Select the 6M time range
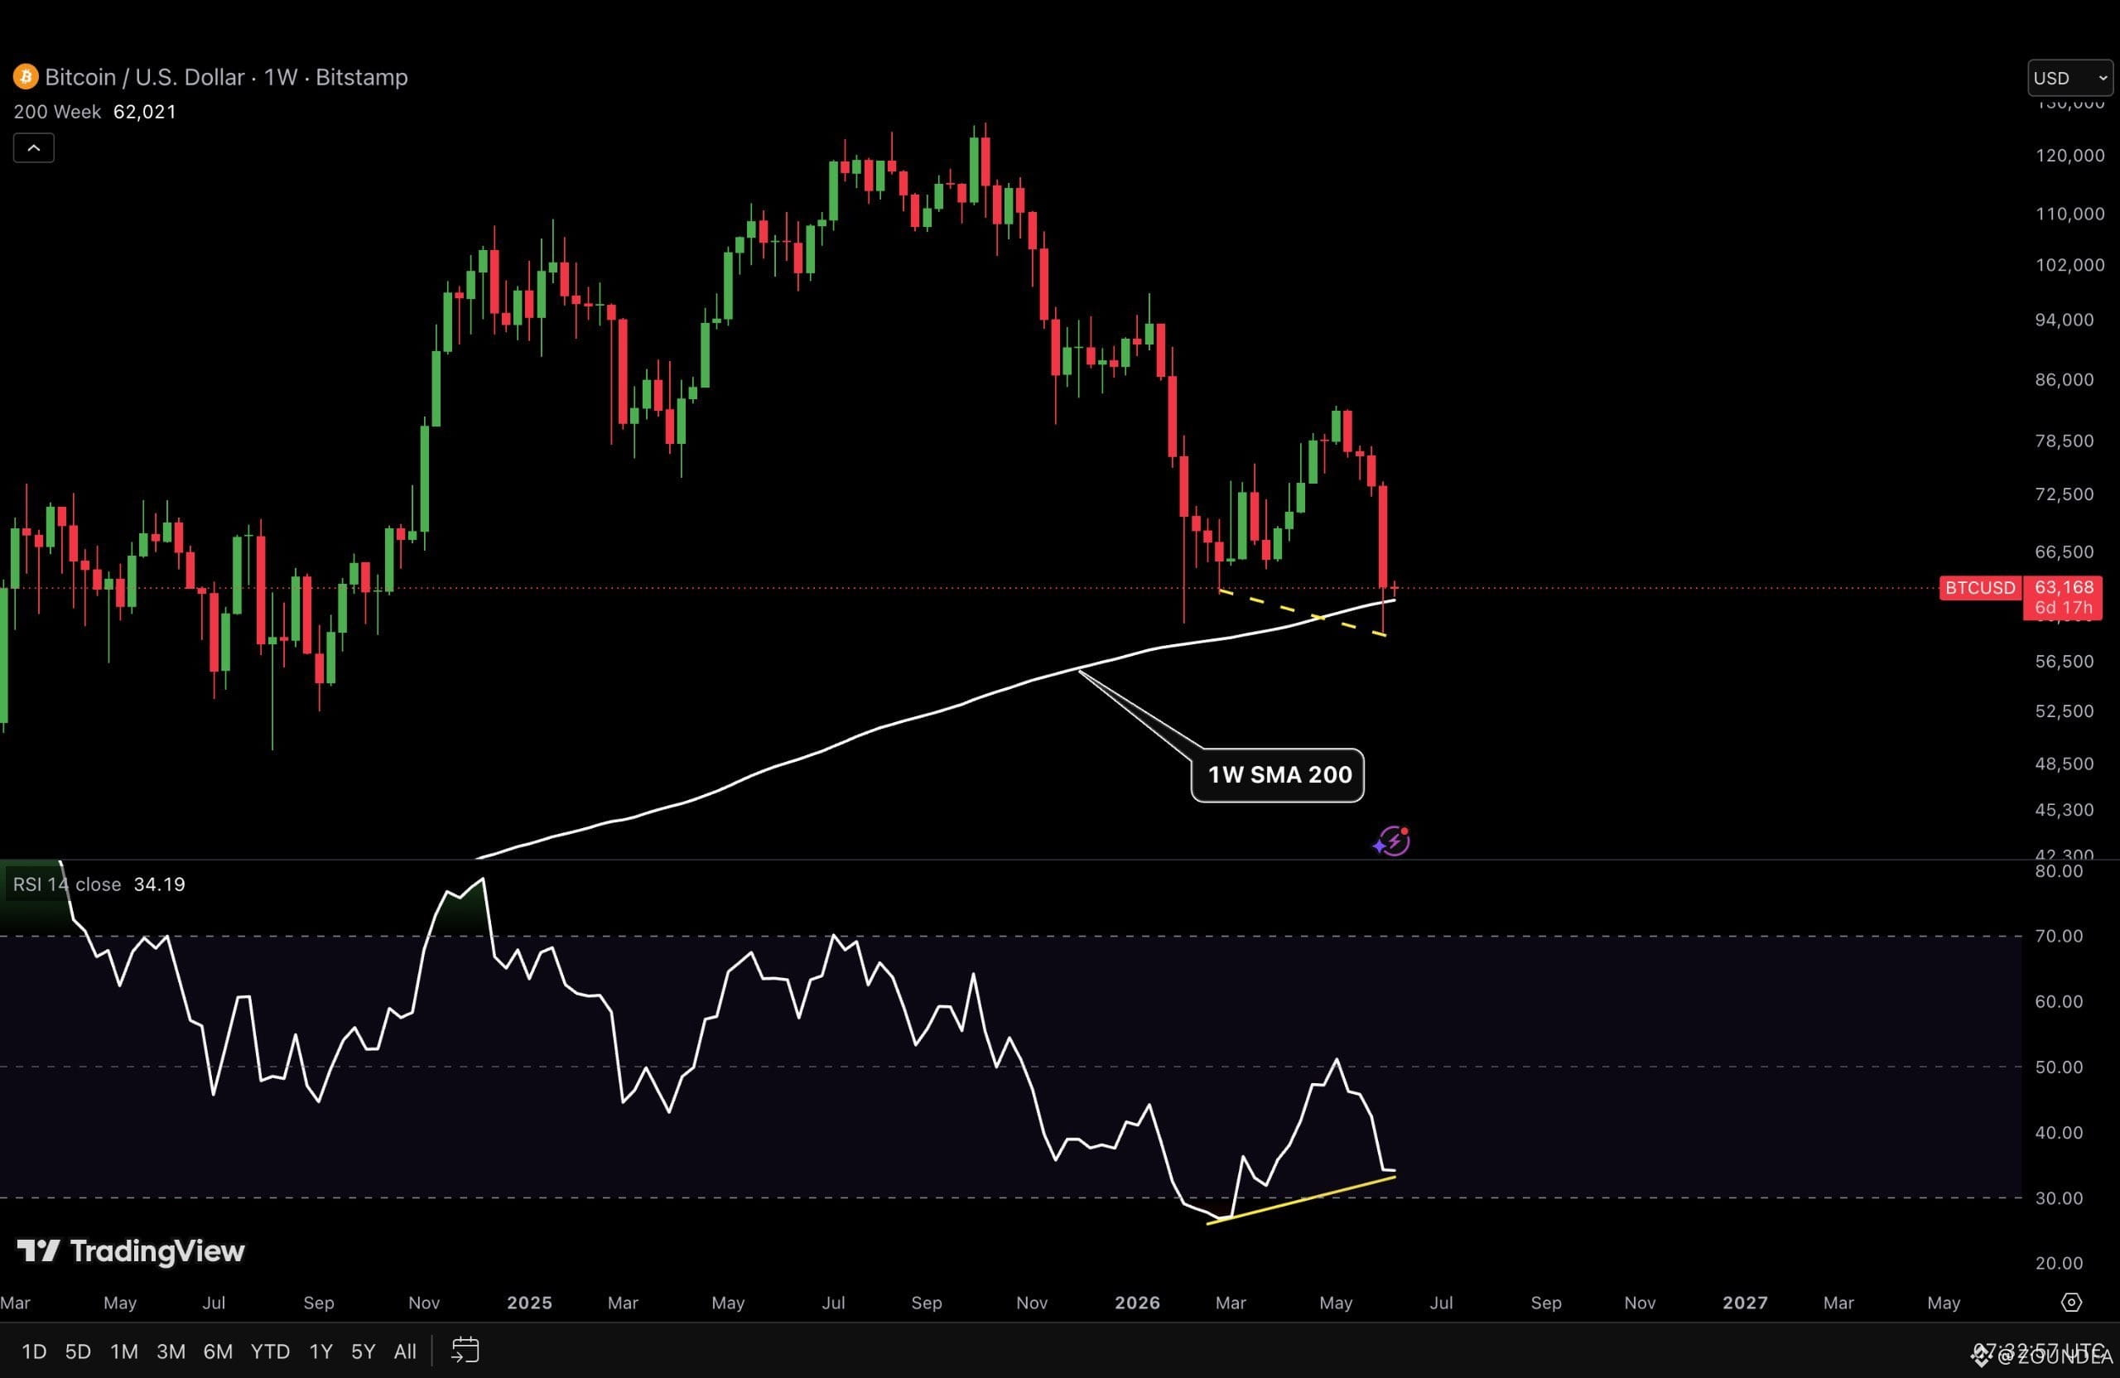This screenshot has width=2120, height=1378. pyautogui.click(x=219, y=1351)
